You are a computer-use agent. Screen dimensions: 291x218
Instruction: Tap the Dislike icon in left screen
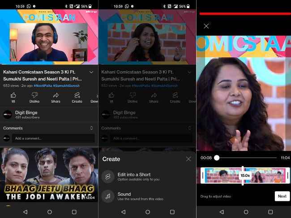(34, 95)
